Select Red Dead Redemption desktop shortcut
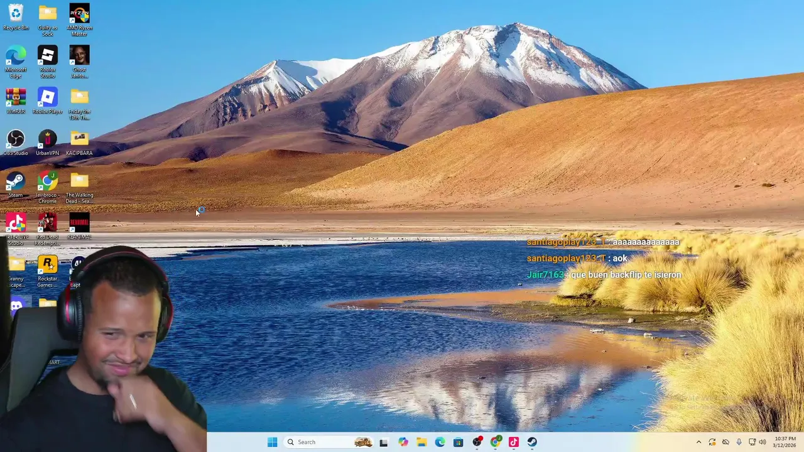This screenshot has width=804, height=452. coord(48,229)
